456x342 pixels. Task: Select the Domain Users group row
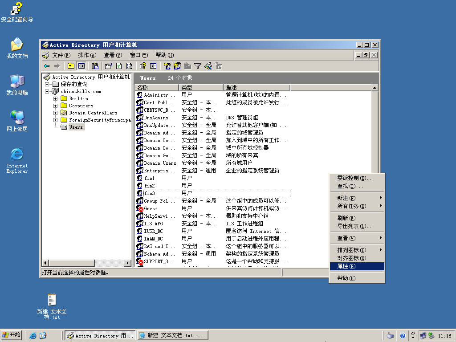pos(212,163)
